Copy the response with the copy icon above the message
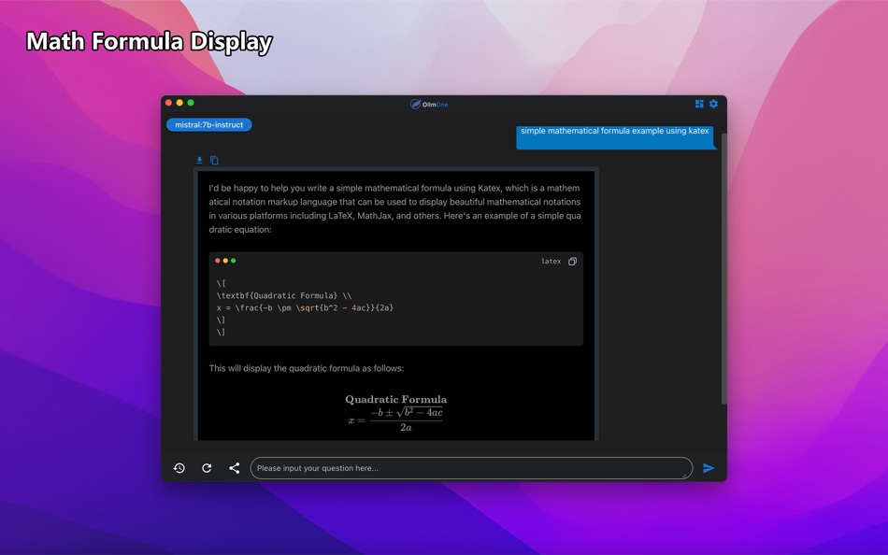The height and width of the screenshot is (555, 888). tap(214, 161)
